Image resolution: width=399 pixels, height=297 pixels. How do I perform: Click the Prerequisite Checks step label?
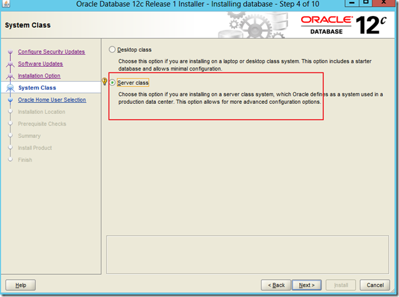[x=42, y=124]
